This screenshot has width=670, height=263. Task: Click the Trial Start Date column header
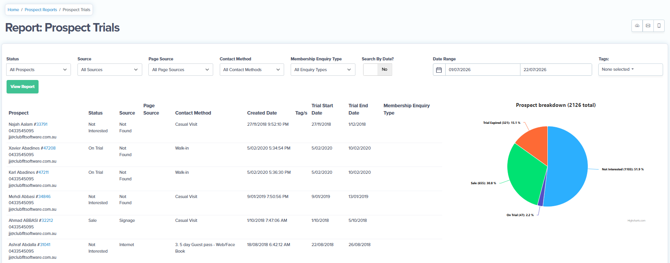click(322, 109)
